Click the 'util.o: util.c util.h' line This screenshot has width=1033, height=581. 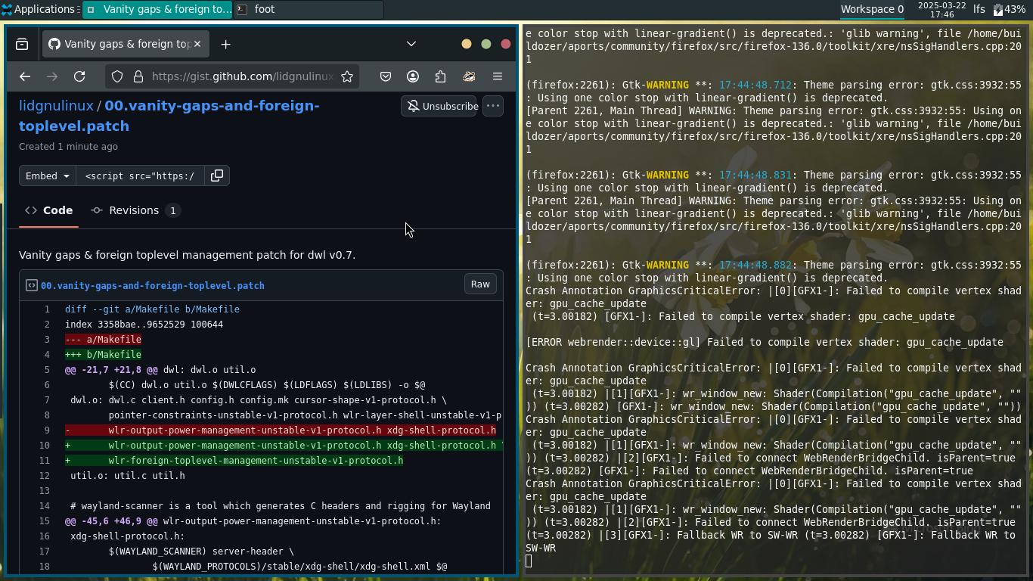click(127, 476)
